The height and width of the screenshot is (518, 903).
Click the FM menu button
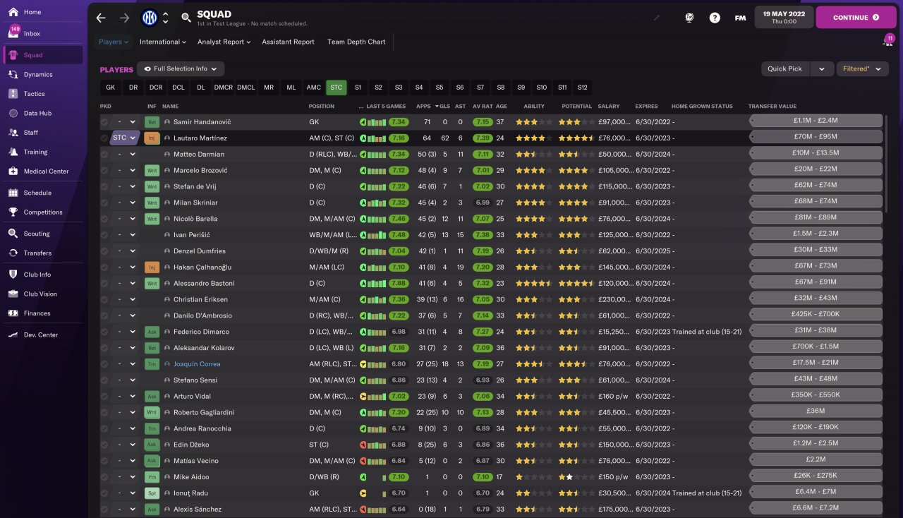[x=740, y=18]
